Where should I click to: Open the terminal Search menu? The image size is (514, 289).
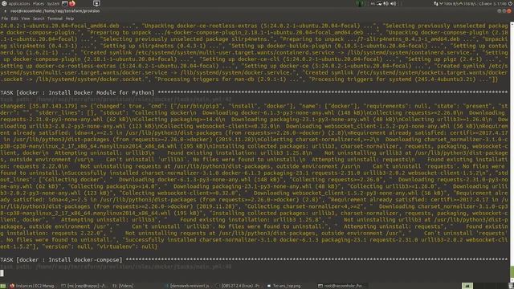coord(39,18)
